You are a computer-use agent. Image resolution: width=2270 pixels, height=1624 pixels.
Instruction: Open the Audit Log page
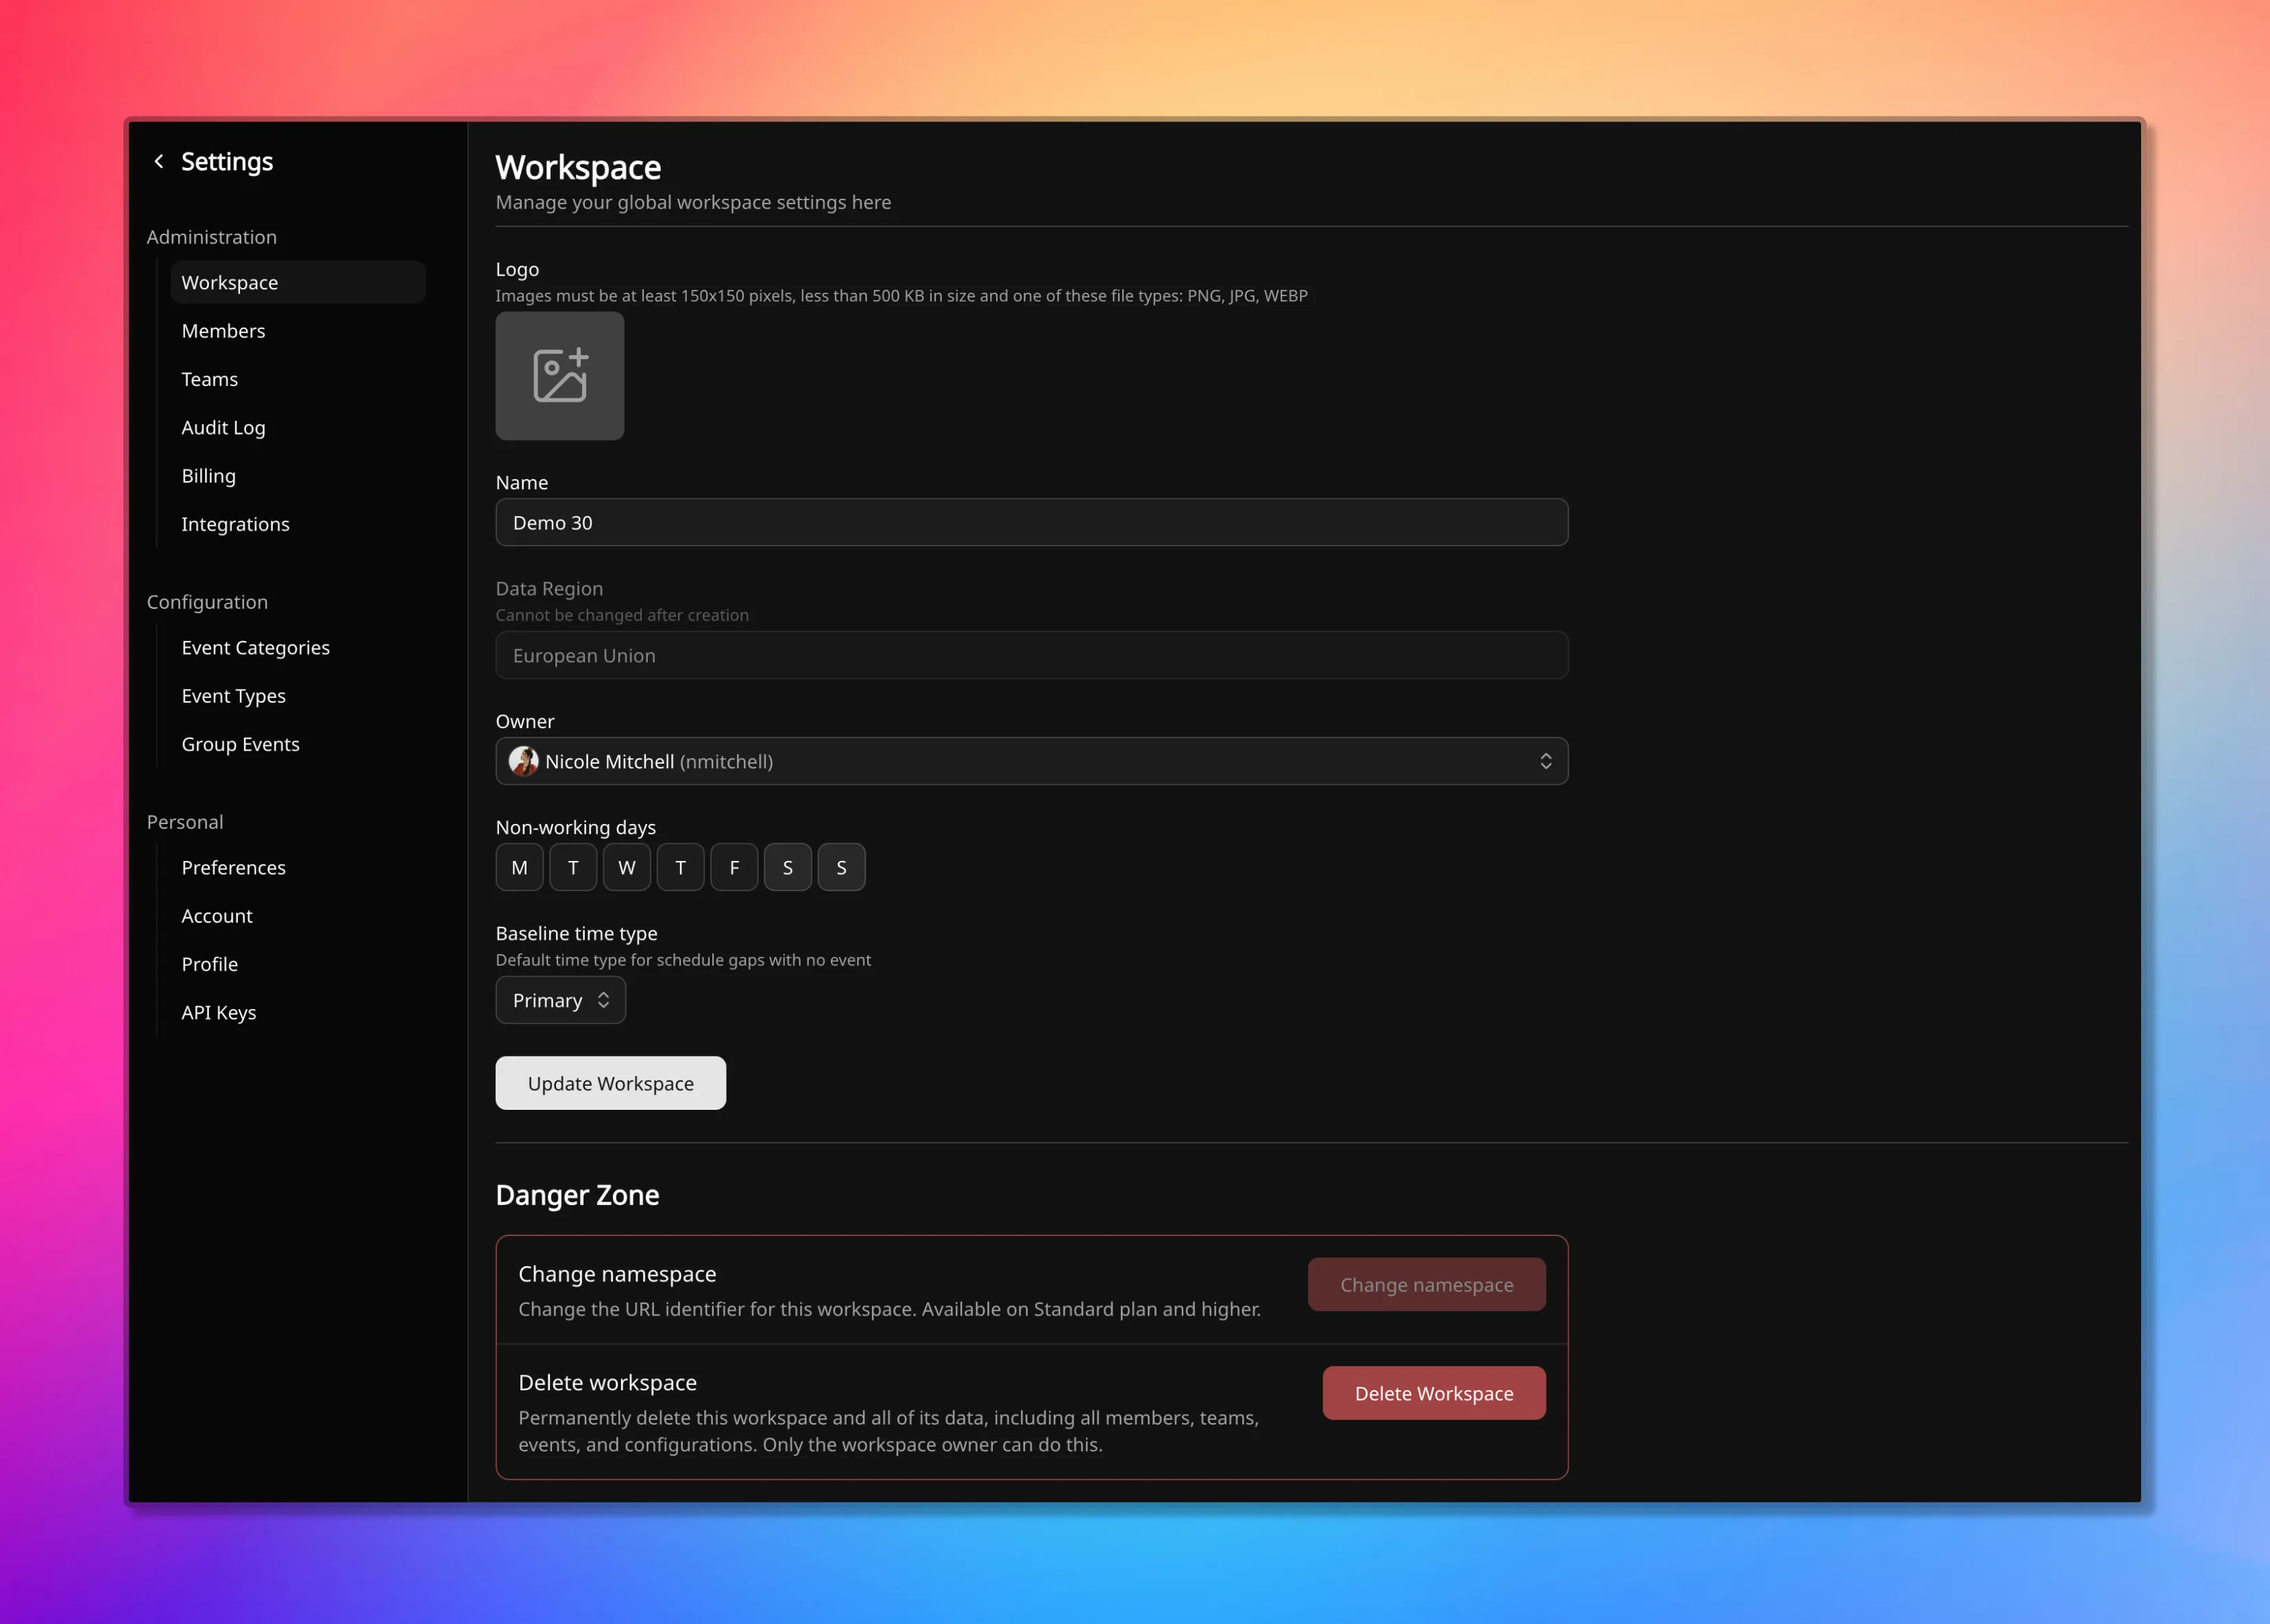click(298, 428)
